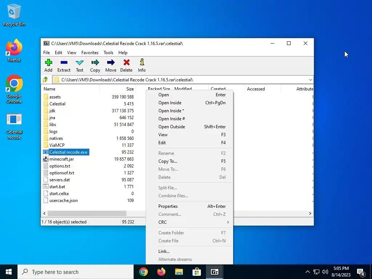The width and height of the screenshot is (372, 279).
Task: Open the Tools menu
Action: tap(108, 53)
